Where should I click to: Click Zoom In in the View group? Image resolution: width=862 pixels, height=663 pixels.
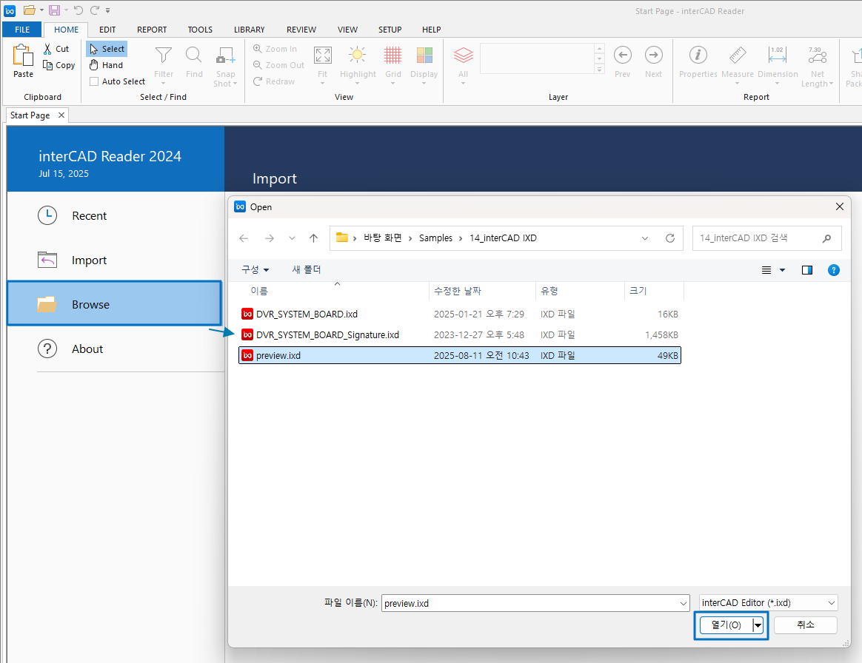coord(275,49)
